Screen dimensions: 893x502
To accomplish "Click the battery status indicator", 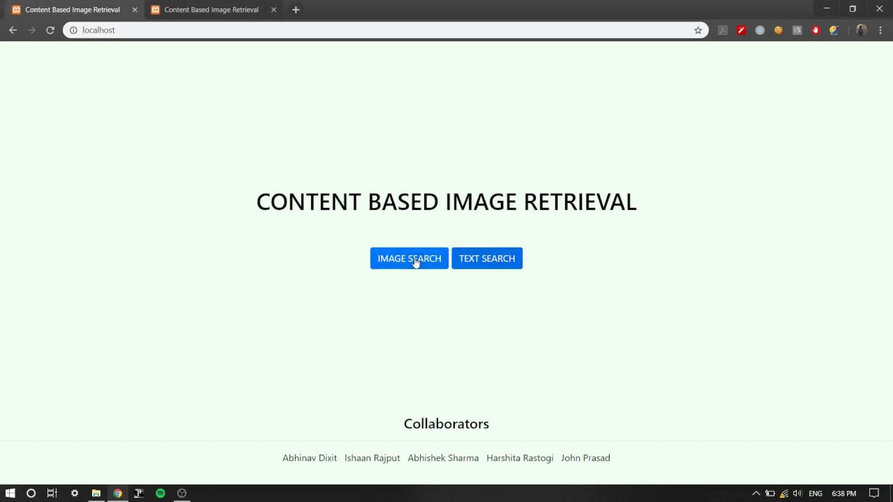I will coord(770,493).
